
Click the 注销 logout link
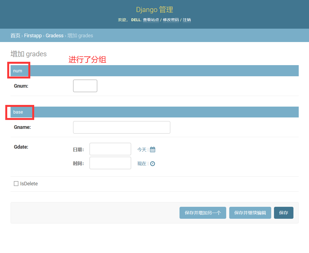(x=187, y=20)
